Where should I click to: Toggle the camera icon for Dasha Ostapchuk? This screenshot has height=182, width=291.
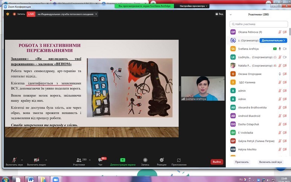point(285,124)
